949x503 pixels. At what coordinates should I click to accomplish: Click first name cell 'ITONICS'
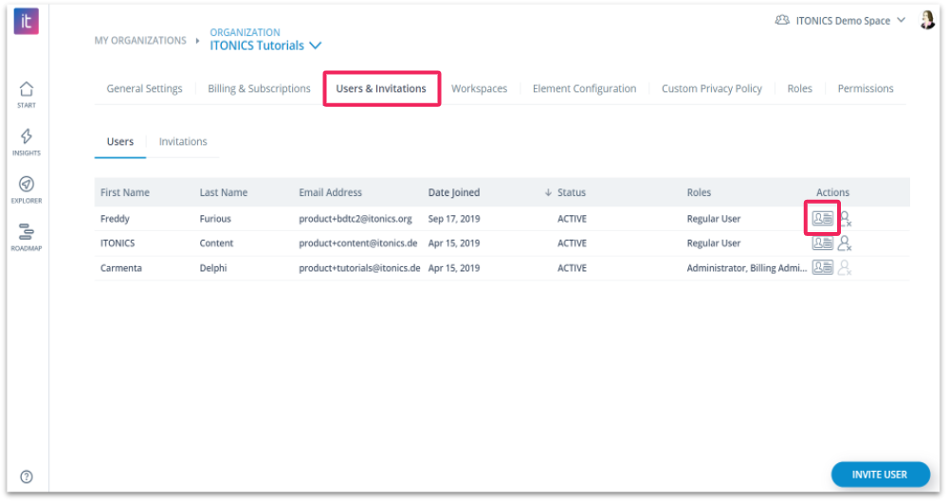pyautogui.click(x=118, y=243)
